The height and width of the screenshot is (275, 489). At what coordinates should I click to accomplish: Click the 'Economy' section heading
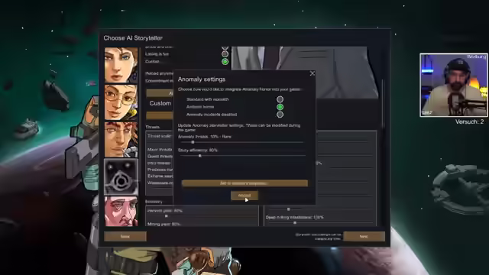click(x=154, y=202)
